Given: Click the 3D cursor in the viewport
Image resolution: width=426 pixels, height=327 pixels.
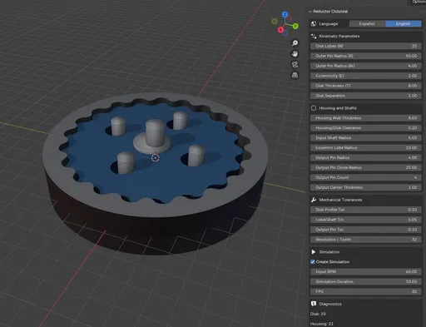Looking at the screenshot, I should (x=156, y=158).
